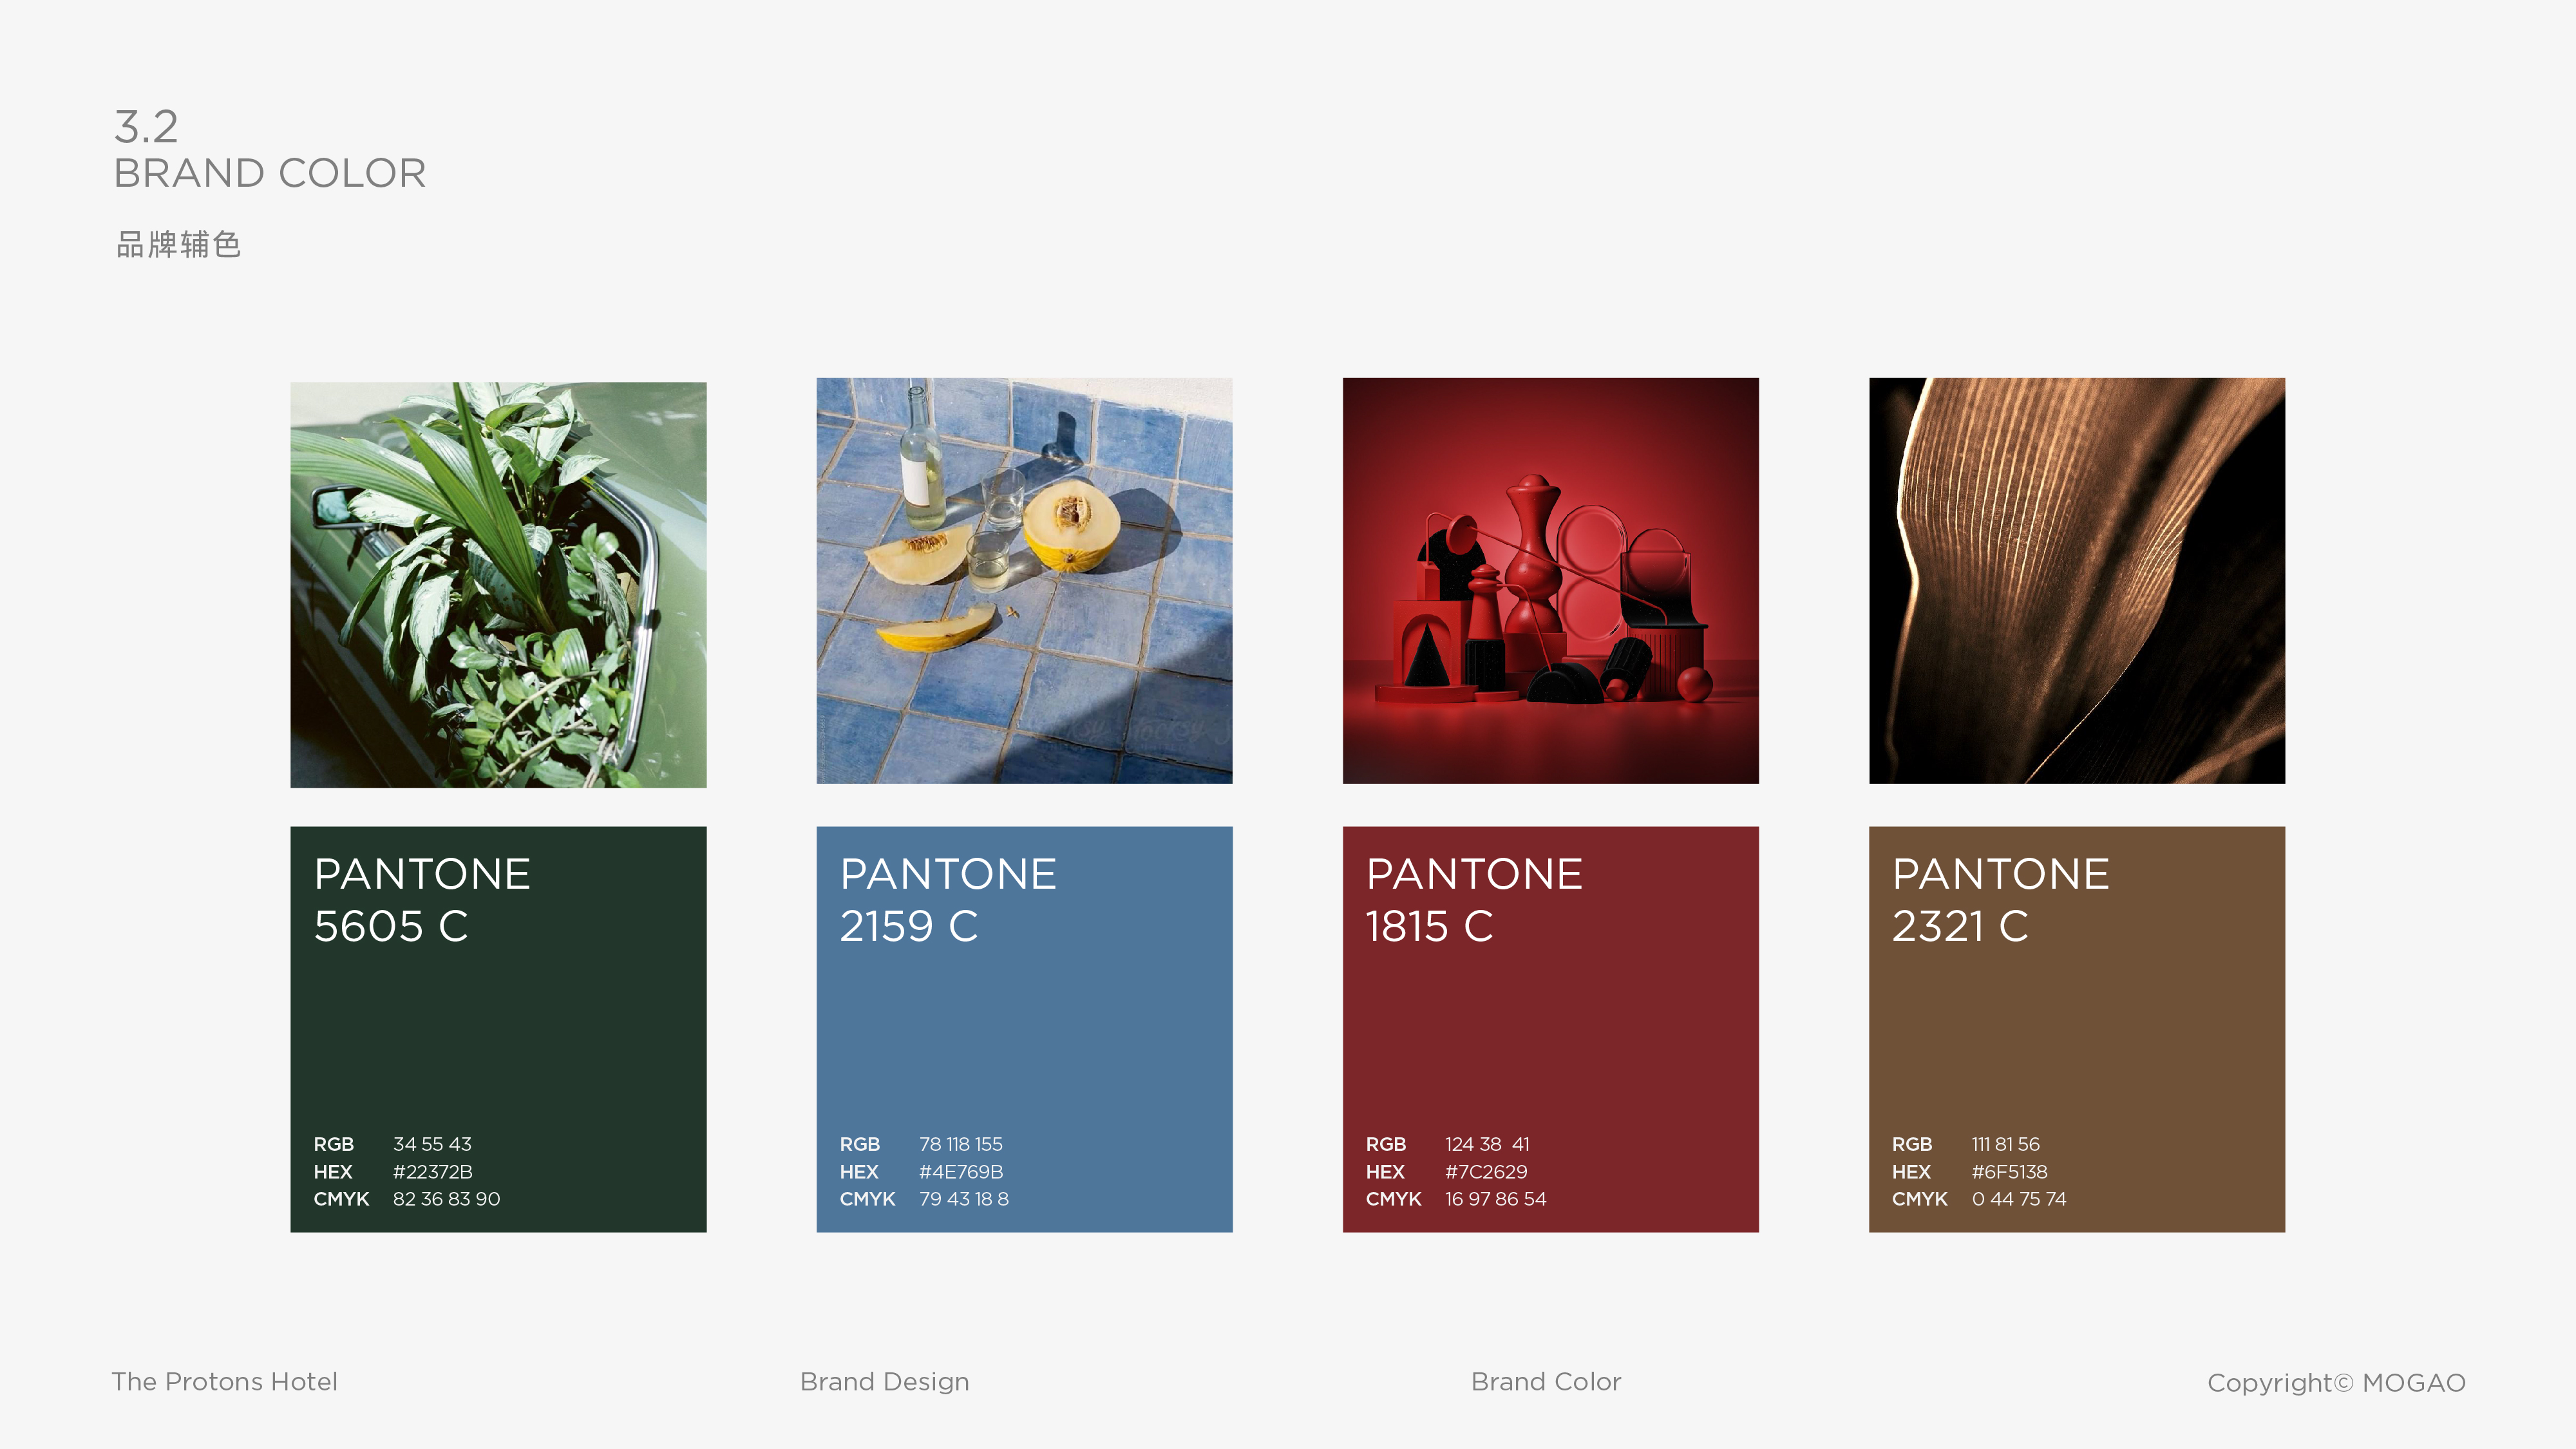This screenshot has width=2576, height=1449.
Task: Select HEX value #4E769B
Action: click(960, 1171)
